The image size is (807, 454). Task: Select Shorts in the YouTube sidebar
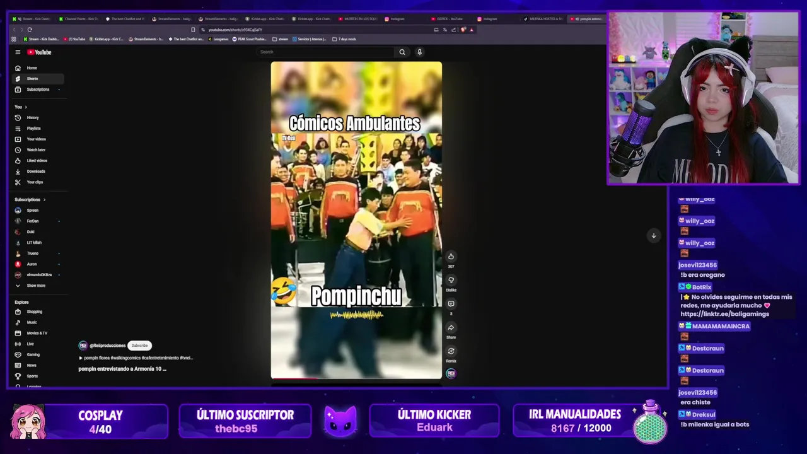38,79
